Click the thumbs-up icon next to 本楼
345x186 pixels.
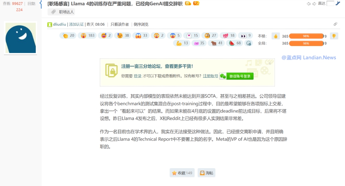tap(276, 36)
